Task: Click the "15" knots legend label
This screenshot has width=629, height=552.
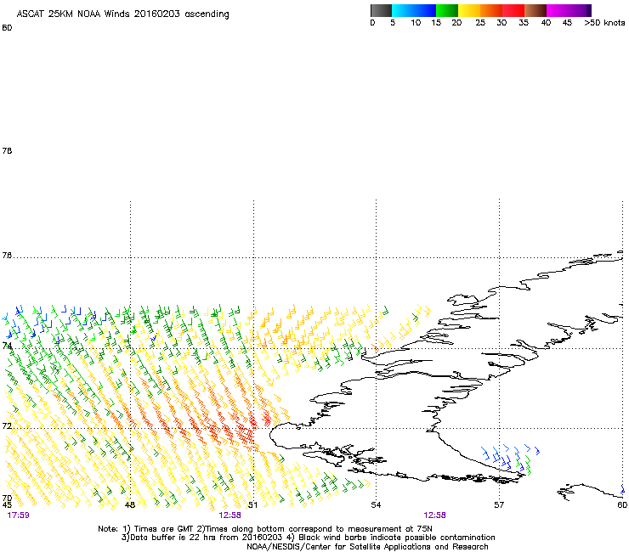Action: click(436, 23)
